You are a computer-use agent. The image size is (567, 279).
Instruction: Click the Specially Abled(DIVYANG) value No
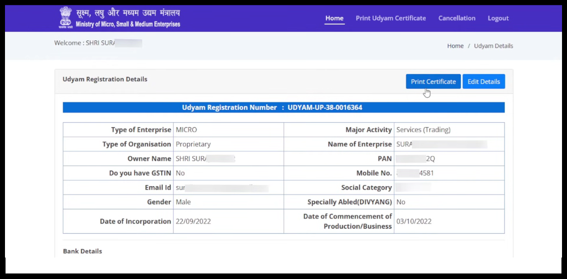pyautogui.click(x=401, y=202)
